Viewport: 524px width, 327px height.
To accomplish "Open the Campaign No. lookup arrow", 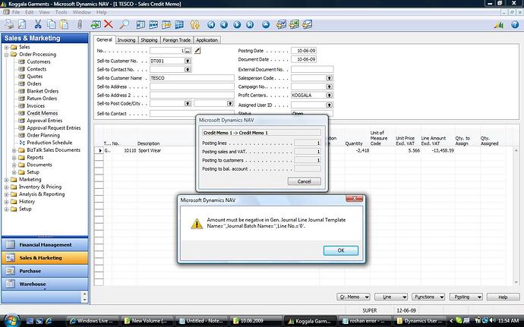I will coord(329,86).
